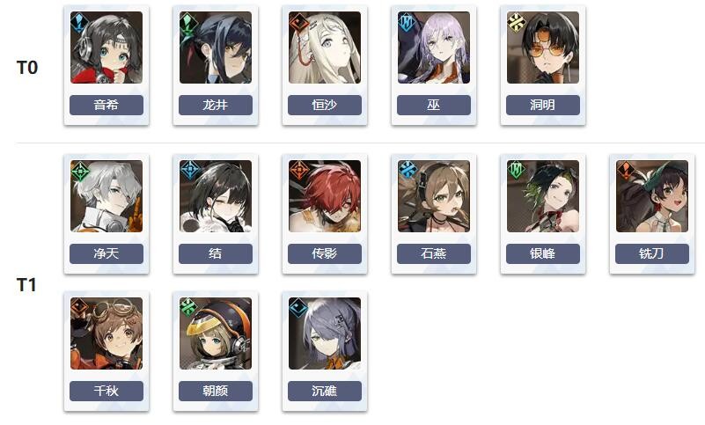Open 千秋 goggles character portrait
The width and height of the screenshot is (705, 425).
point(106,333)
